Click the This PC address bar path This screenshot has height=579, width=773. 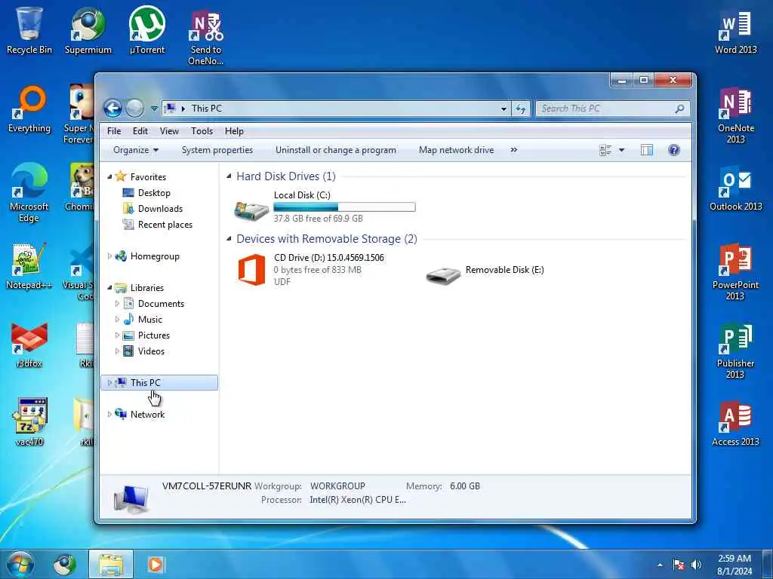pos(207,109)
